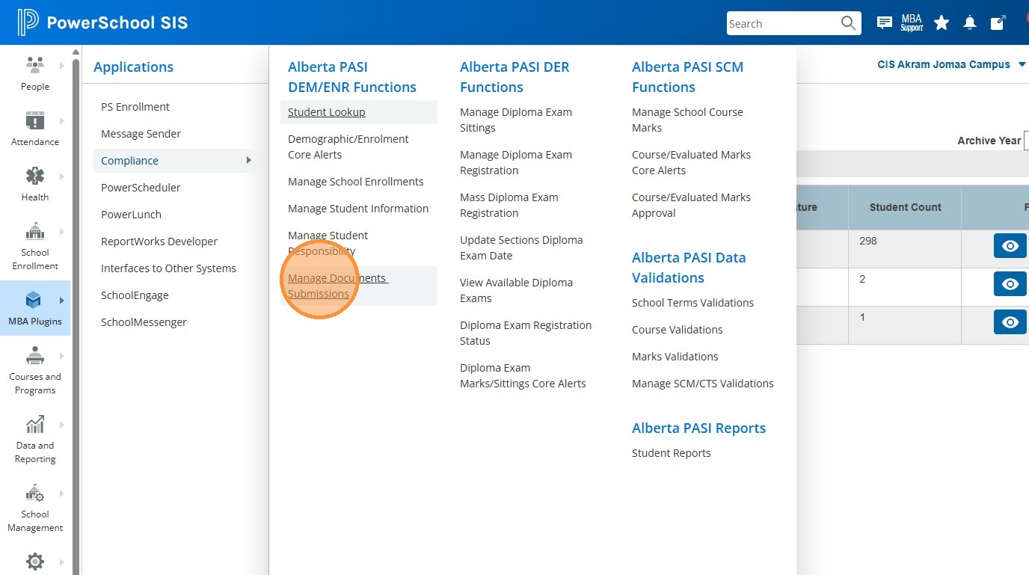Open the Student Lookup link

point(327,112)
